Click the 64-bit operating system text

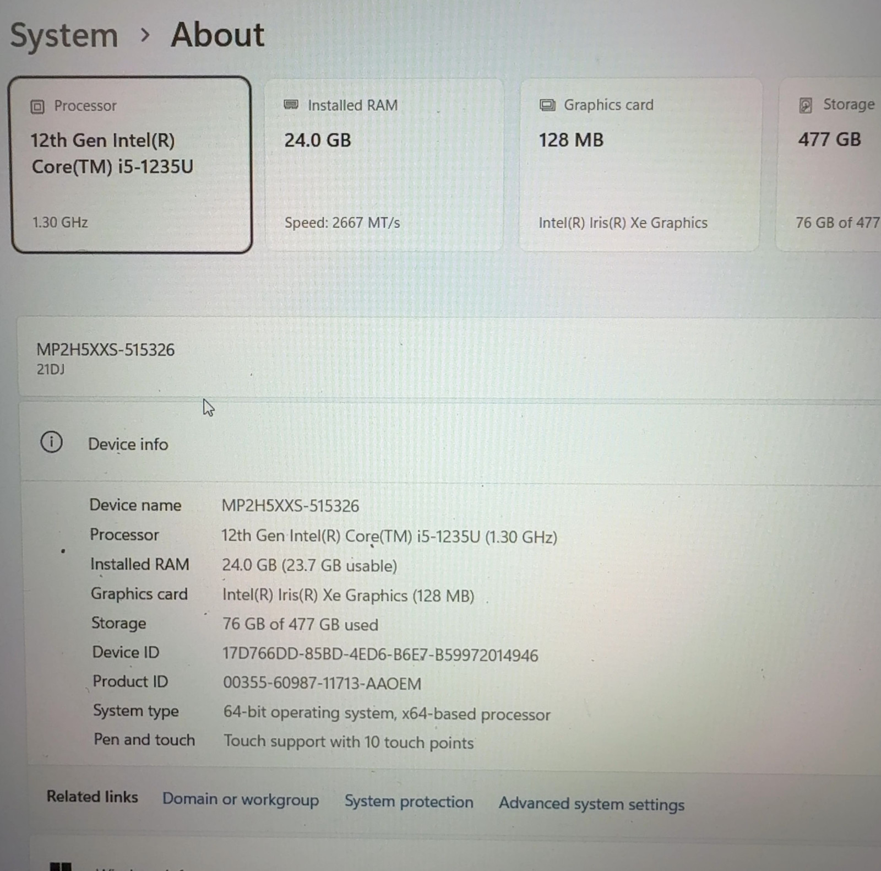point(387,713)
